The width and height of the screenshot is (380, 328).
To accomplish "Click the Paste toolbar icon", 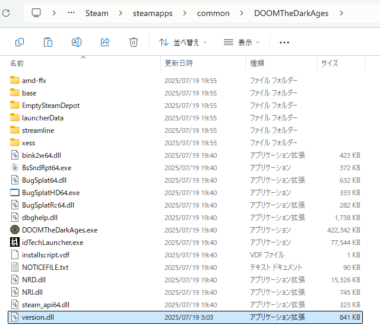I will tap(48, 42).
